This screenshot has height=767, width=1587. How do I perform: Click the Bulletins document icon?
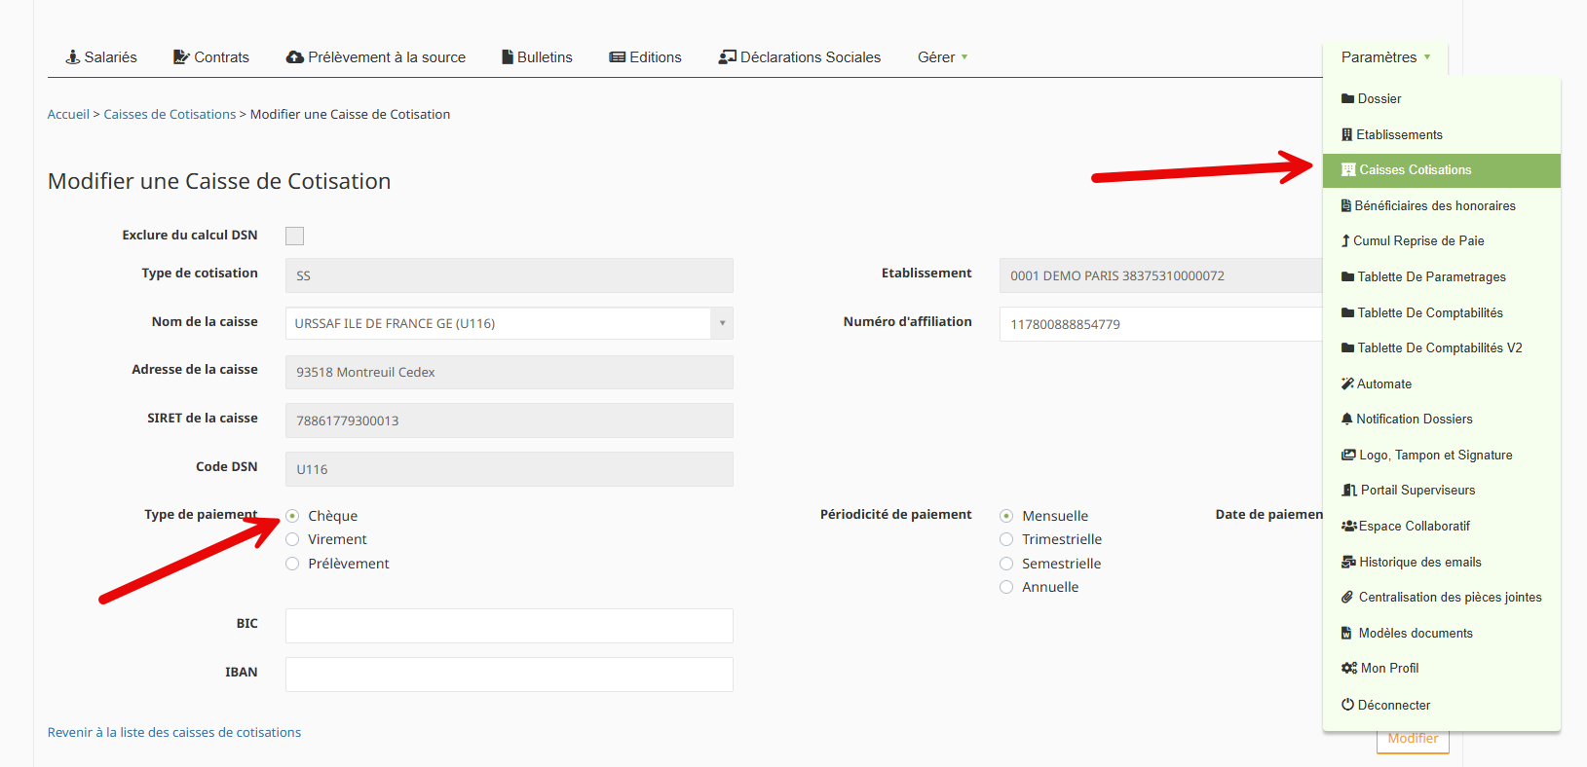508,57
